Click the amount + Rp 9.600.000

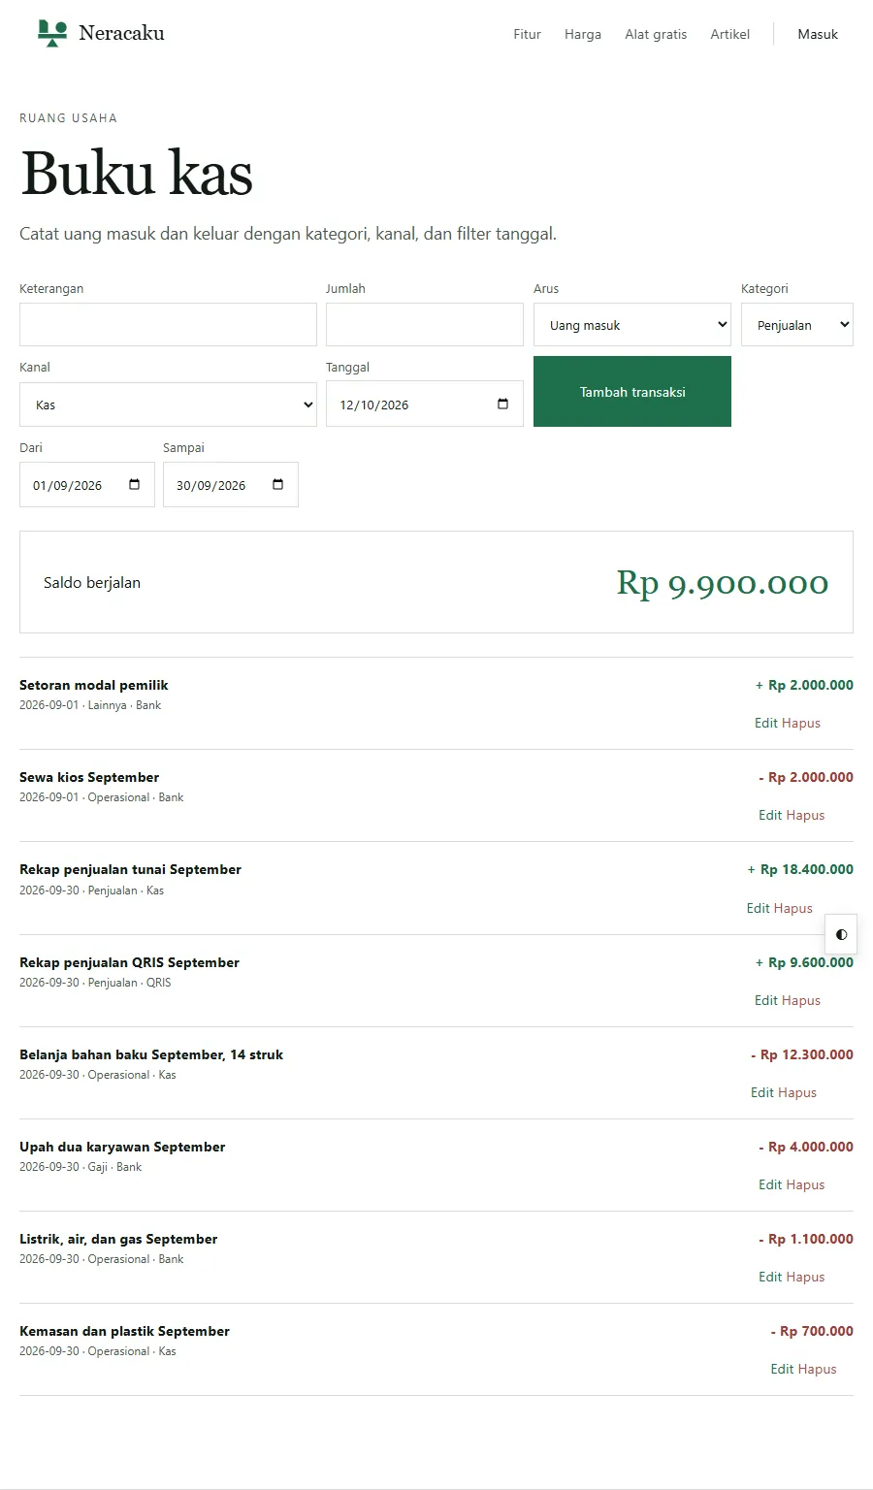(x=804, y=962)
